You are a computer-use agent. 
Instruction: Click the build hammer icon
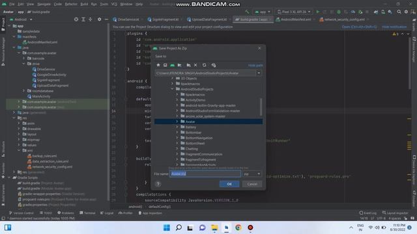click(248, 12)
